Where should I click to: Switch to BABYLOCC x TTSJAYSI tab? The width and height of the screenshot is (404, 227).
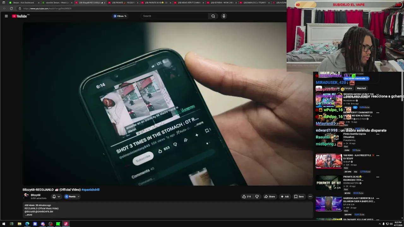[255, 3]
